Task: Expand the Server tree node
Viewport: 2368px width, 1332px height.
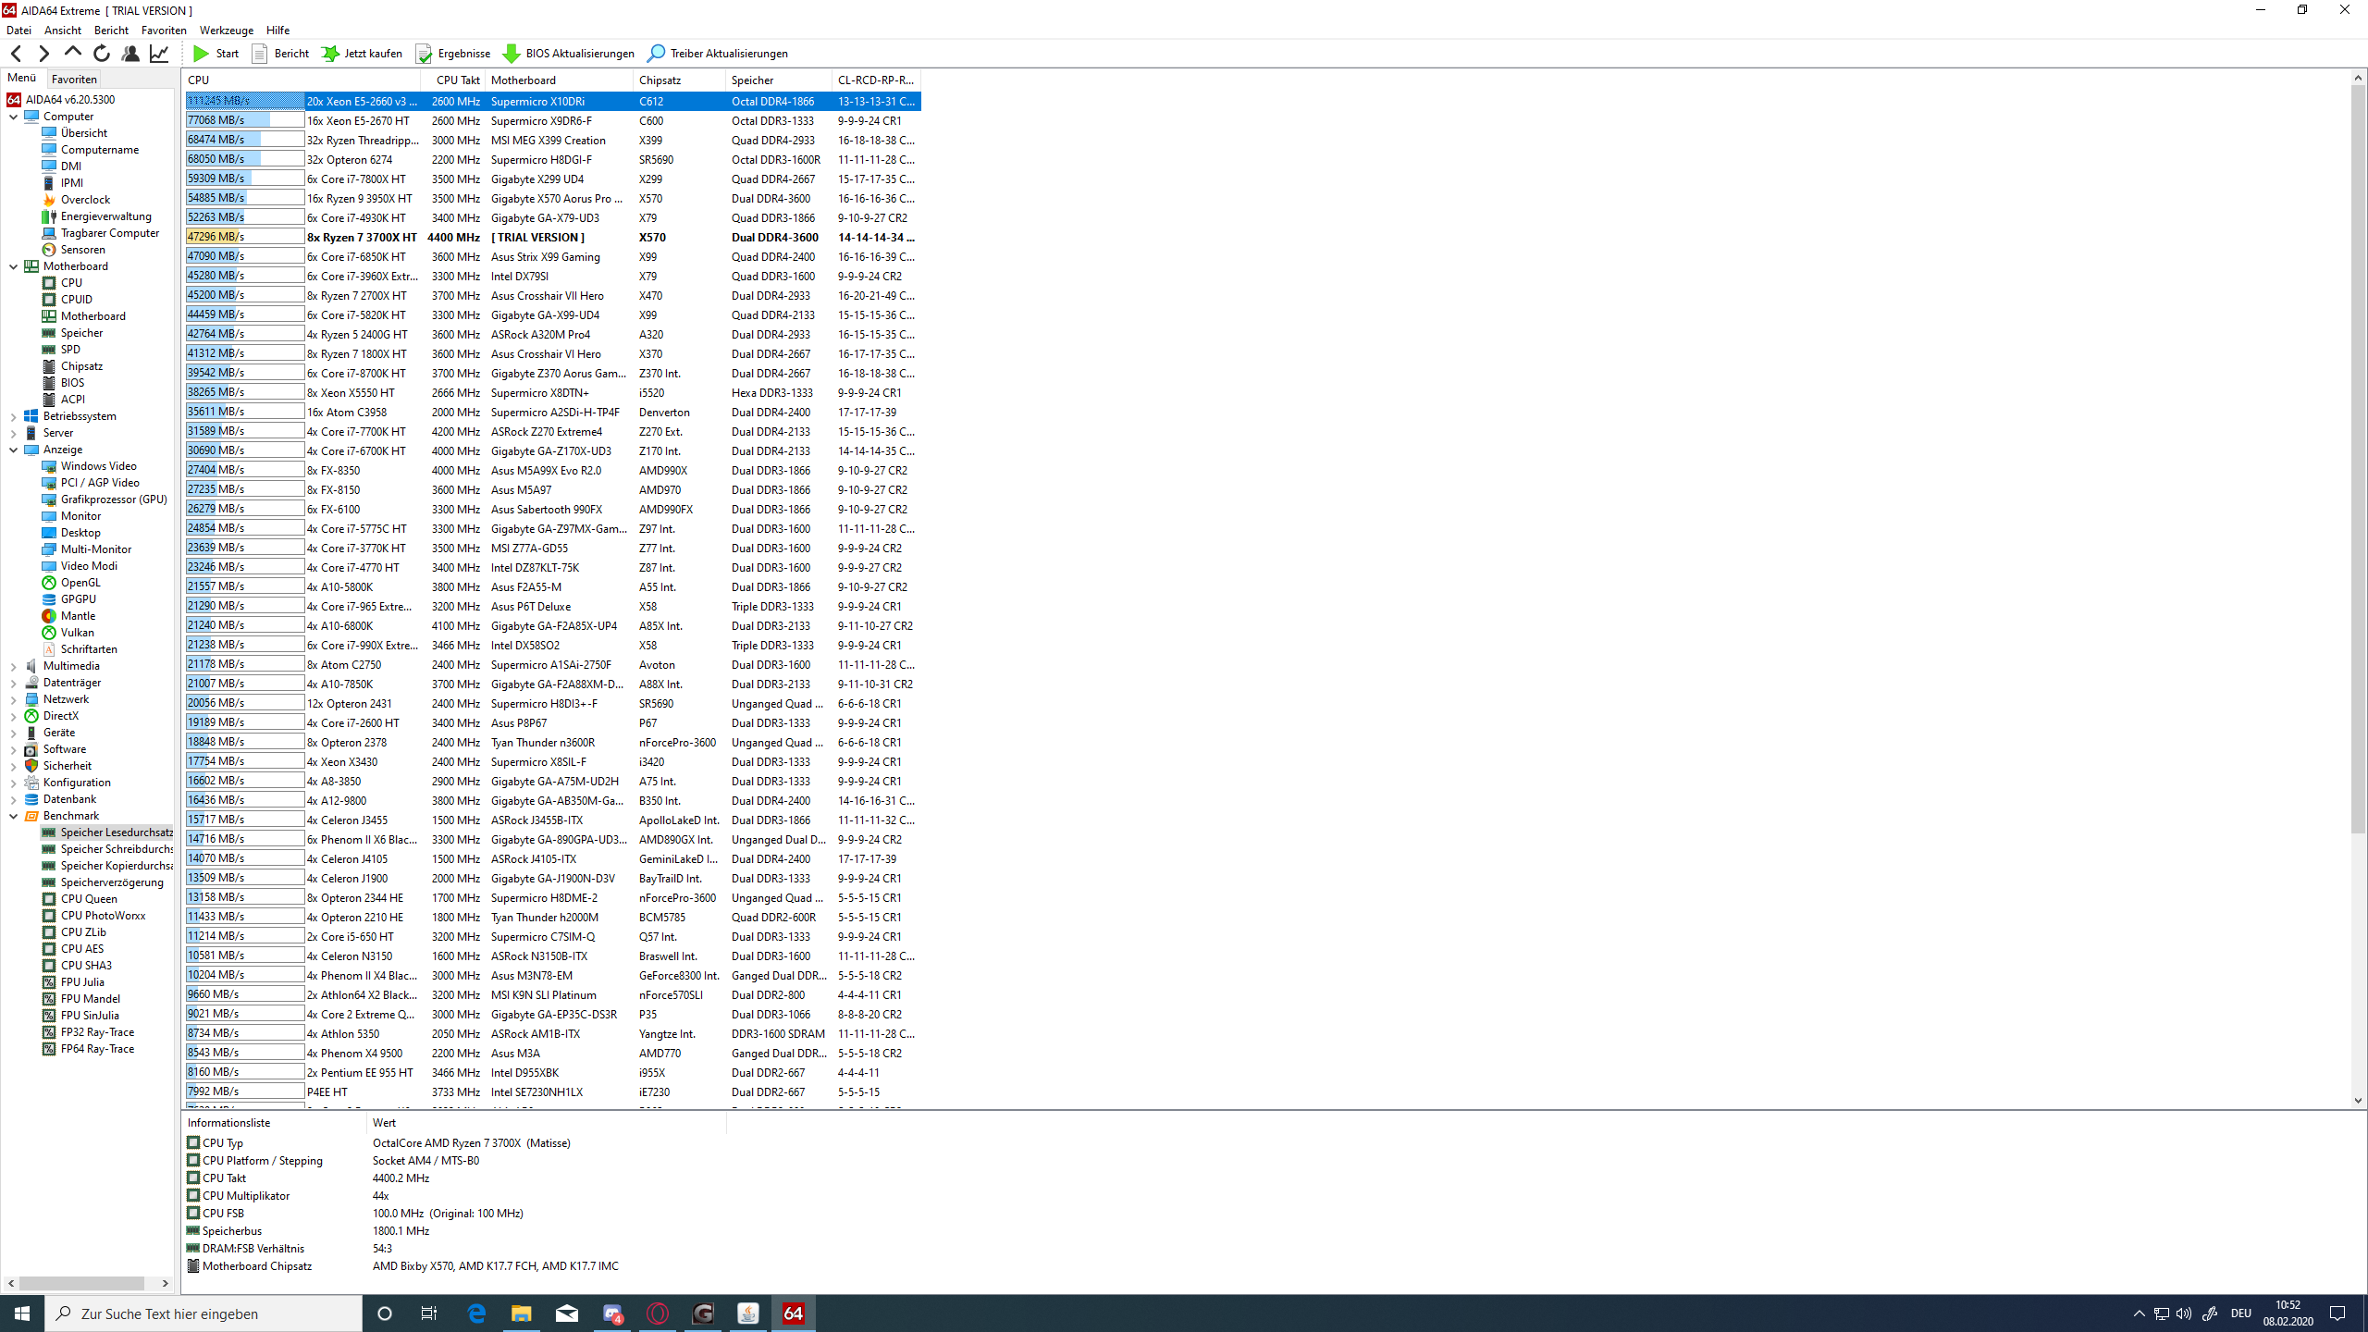Action: 14,433
